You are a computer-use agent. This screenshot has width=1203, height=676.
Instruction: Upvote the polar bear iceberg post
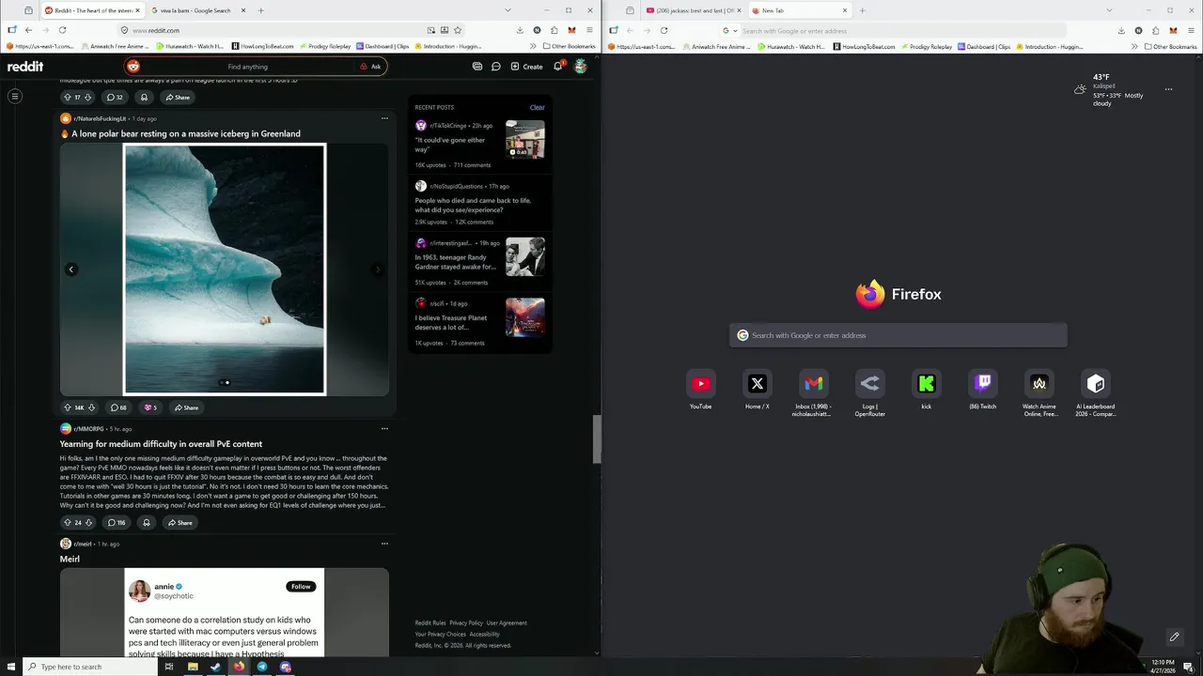coord(67,407)
